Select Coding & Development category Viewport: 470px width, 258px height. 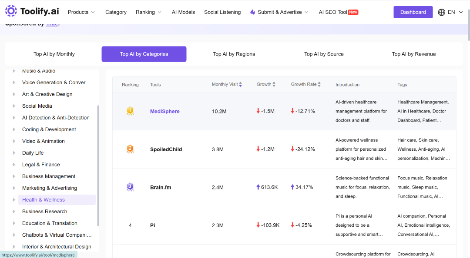click(x=49, y=129)
